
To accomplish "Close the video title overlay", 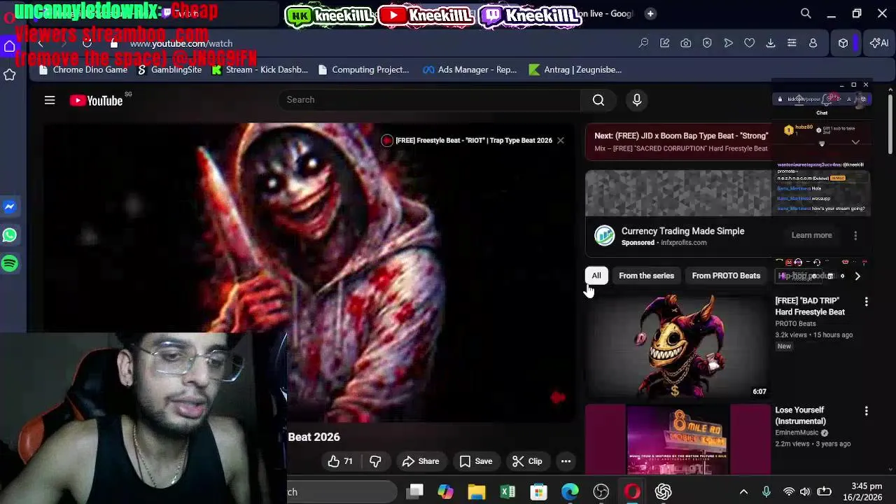I will [560, 140].
